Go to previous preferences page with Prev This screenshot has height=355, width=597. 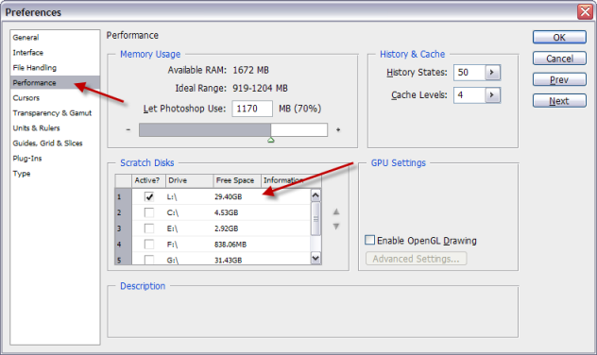pyautogui.click(x=559, y=80)
